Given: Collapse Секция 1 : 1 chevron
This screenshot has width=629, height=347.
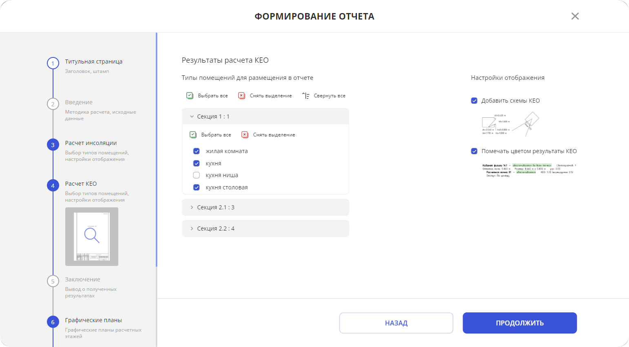Looking at the screenshot, I should pos(192,116).
